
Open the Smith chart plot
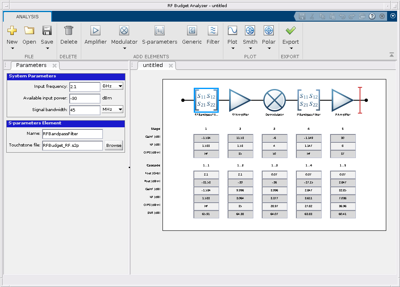point(250,31)
